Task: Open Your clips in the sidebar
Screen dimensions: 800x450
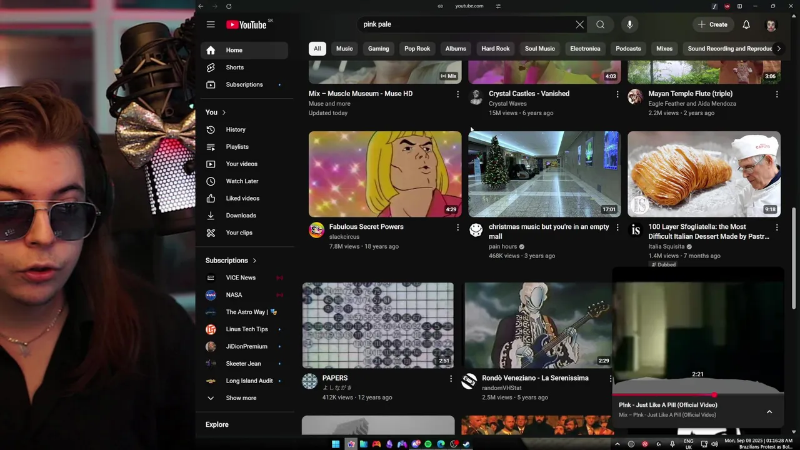Action: 244,232
